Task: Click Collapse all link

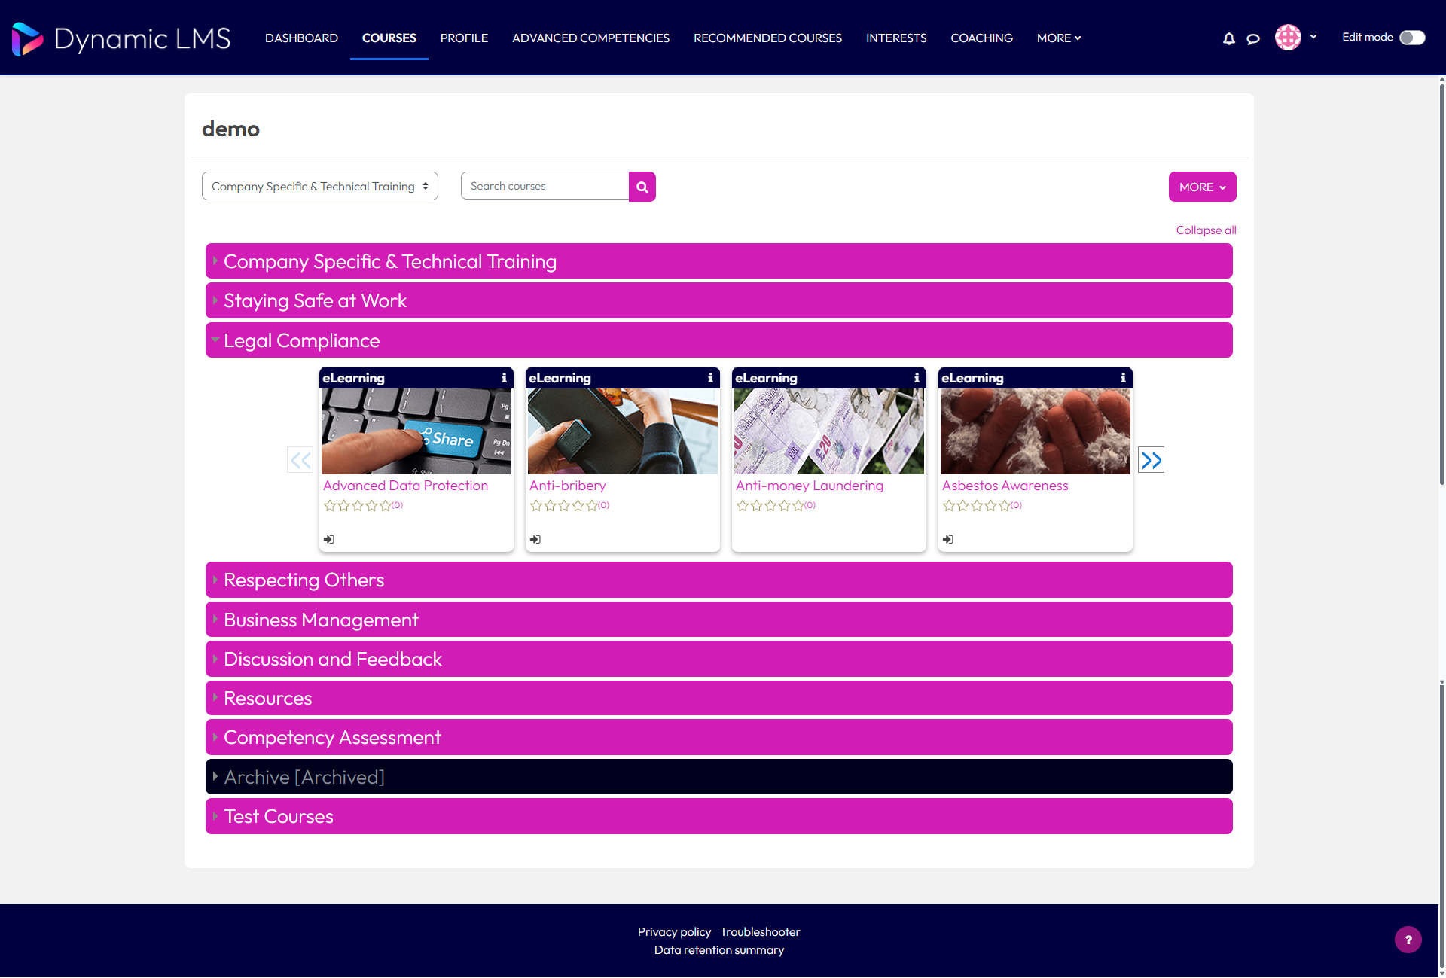Action: coord(1206,230)
